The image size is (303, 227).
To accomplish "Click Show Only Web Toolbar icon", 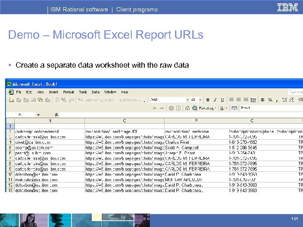I will (x=234, y=108).
